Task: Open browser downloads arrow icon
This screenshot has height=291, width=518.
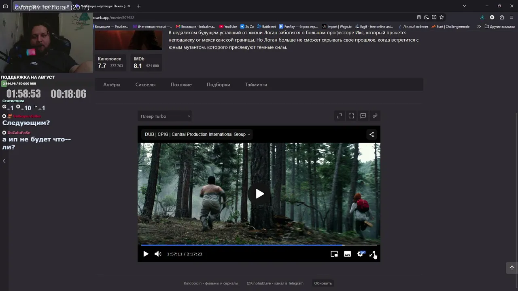Action: 482,17
